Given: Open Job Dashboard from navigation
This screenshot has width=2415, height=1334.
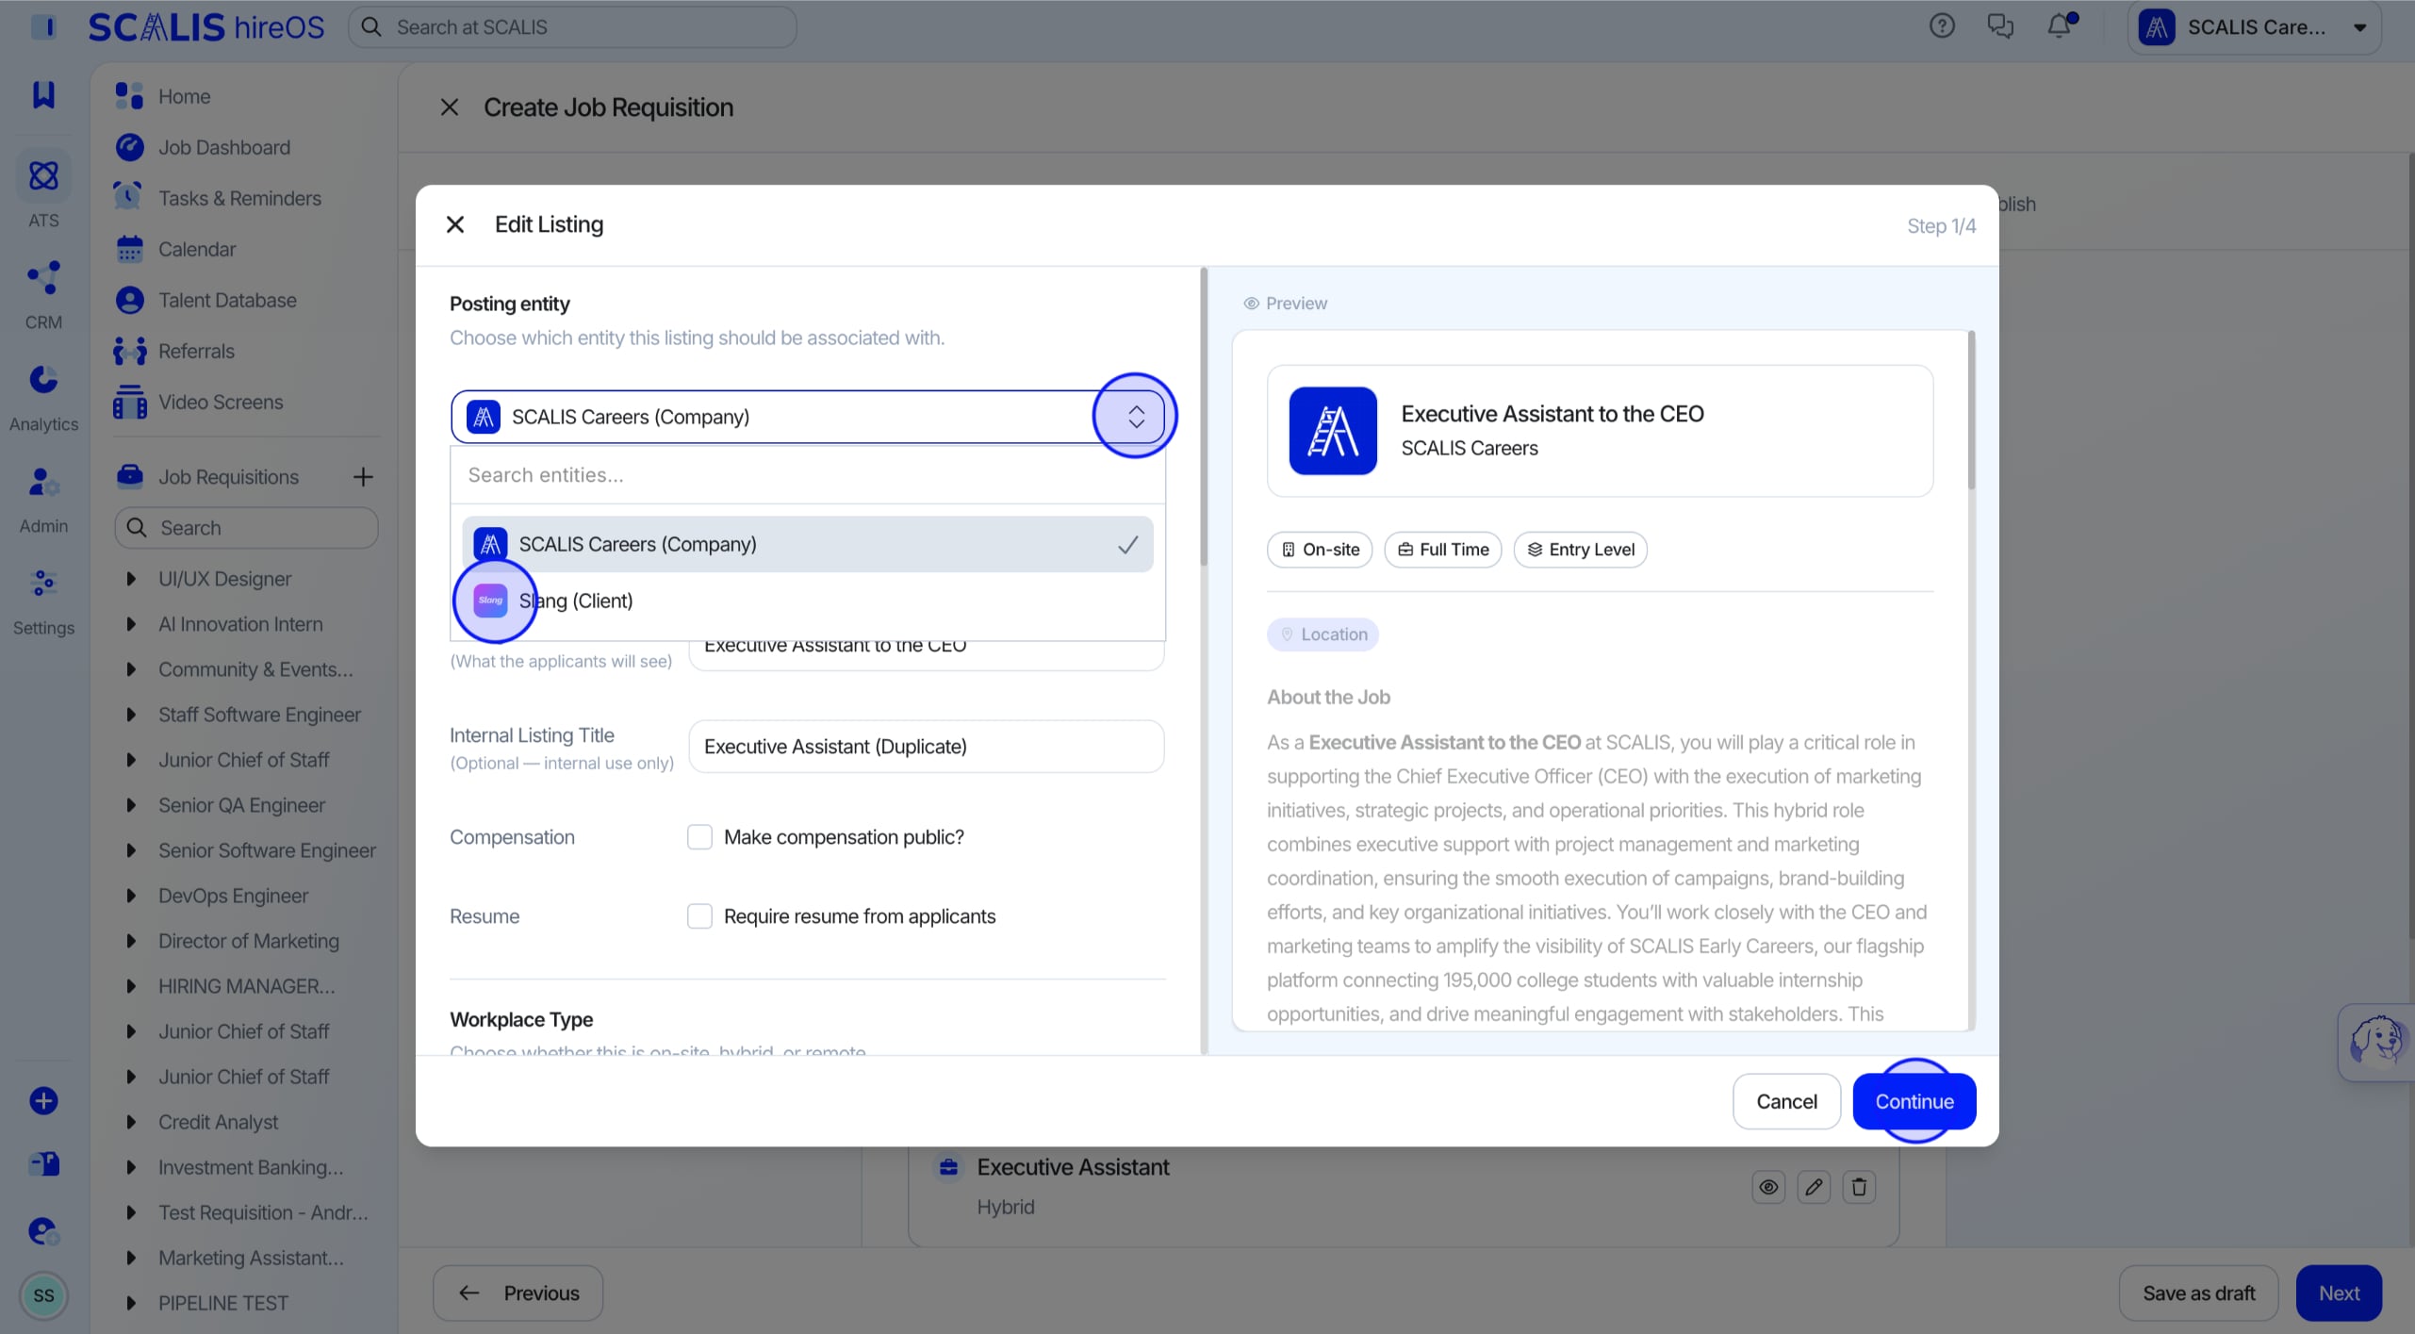Looking at the screenshot, I should click(x=224, y=147).
